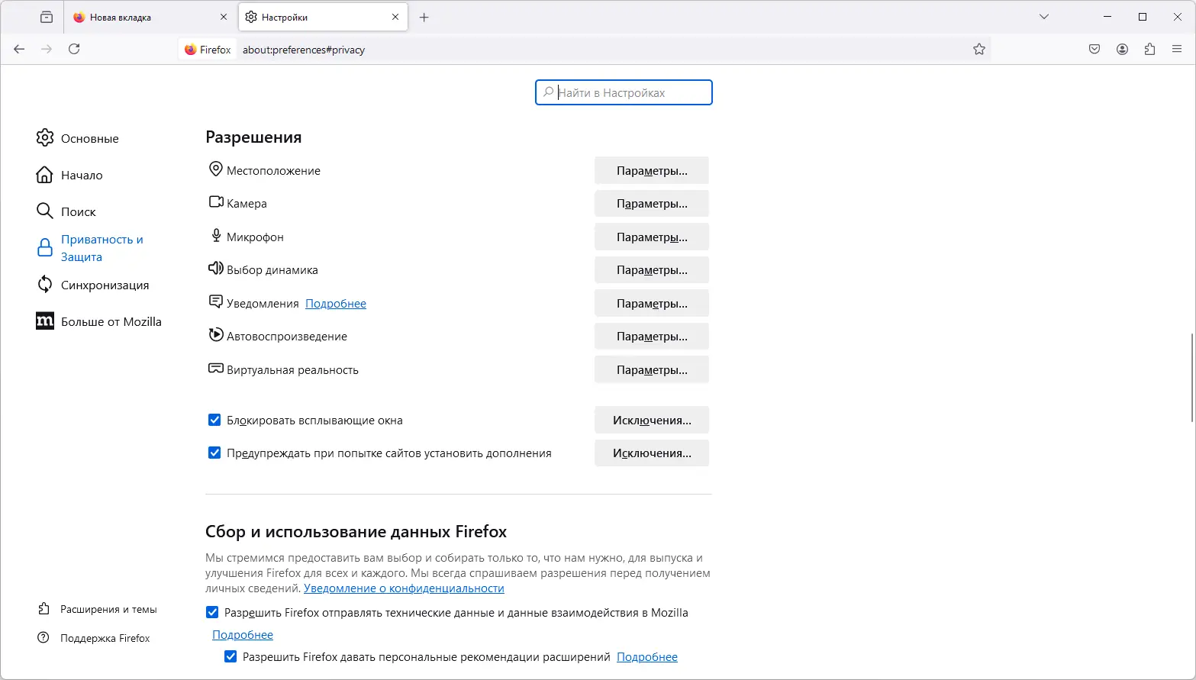This screenshot has height=680, width=1196.
Task: Open the Pocket save icon
Action: 1094,50
